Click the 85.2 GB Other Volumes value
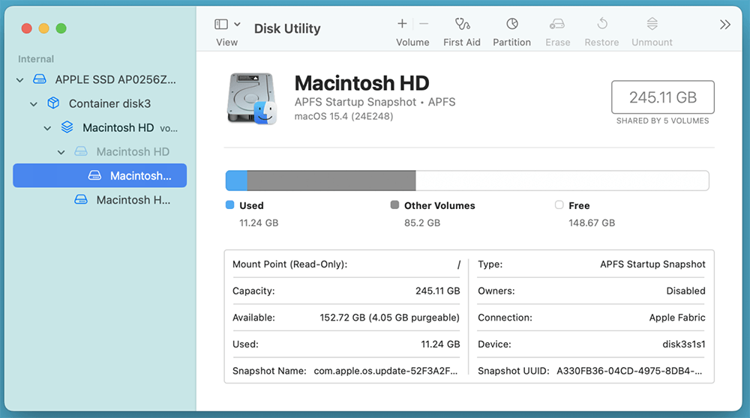750x418 pixels. tap(422, 223)
